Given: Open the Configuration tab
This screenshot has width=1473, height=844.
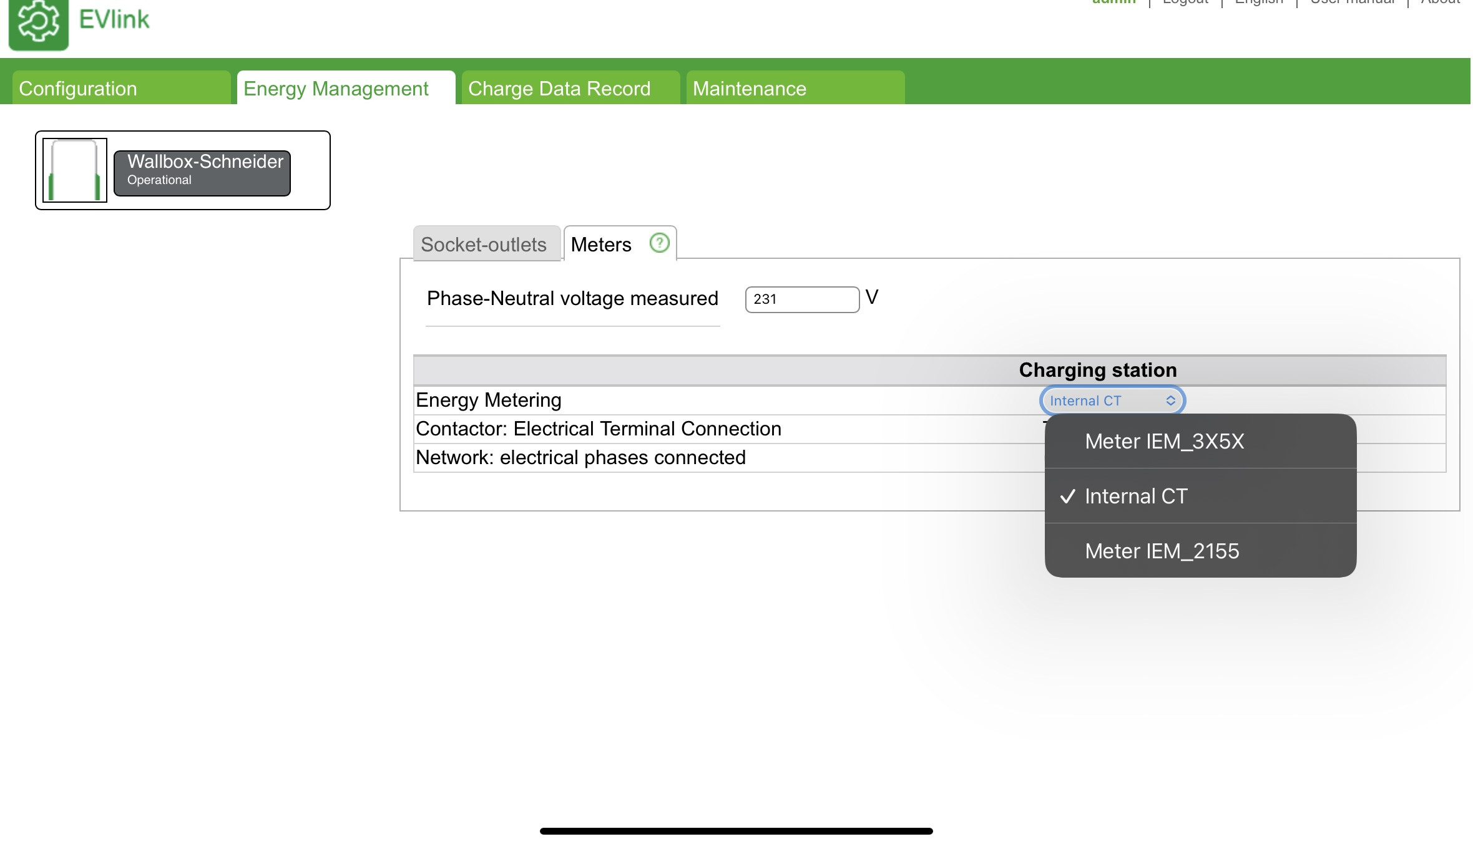Looking at the screenshot, I should (x=121, y=89).
